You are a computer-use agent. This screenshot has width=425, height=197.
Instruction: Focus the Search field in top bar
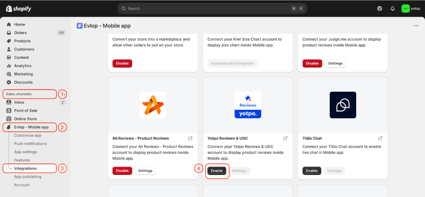point(213,9)
